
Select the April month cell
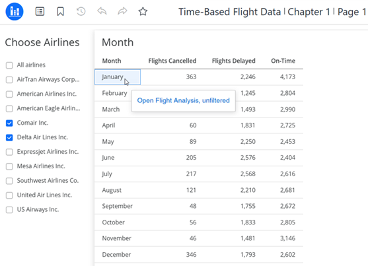108,125
